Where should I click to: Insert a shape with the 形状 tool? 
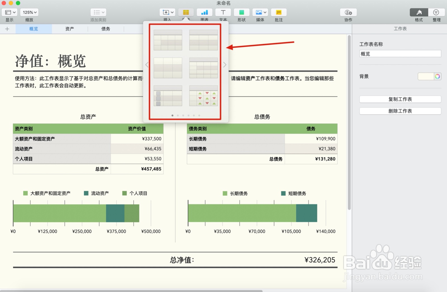point(241,12)
